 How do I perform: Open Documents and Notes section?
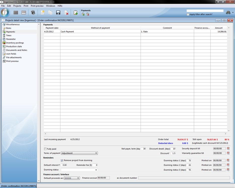point(17,50)
